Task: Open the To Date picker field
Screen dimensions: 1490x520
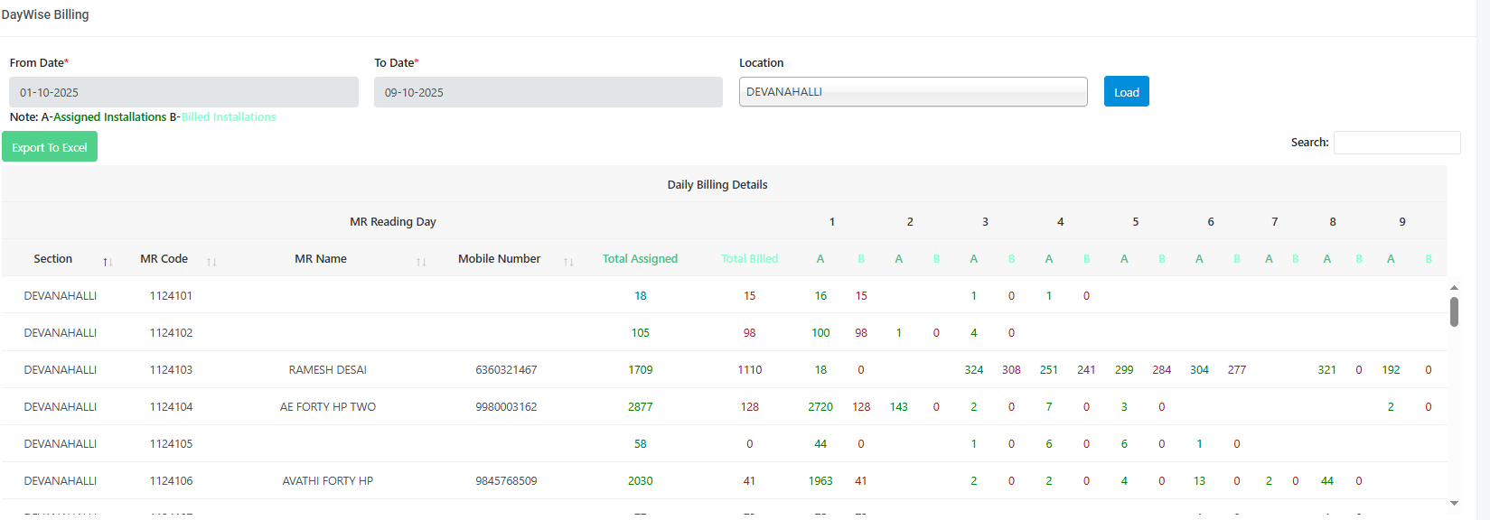Action: tap(548, 92)
